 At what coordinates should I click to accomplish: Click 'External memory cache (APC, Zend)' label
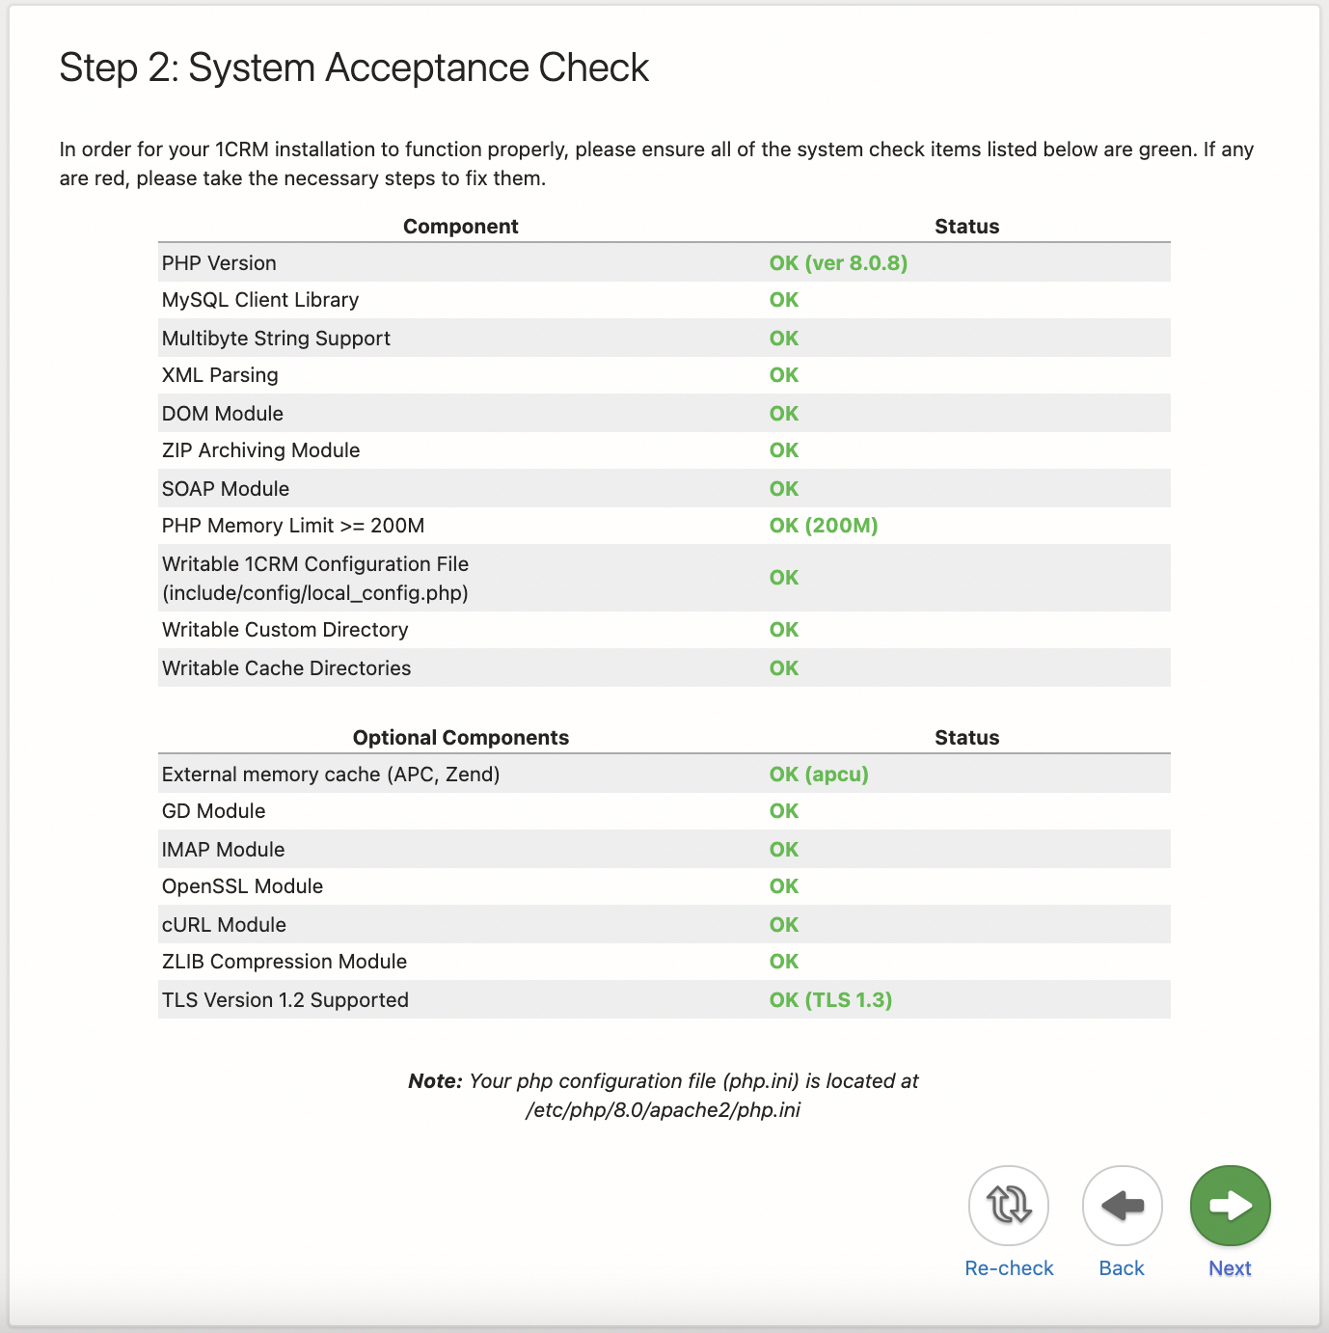pos(331,775)
